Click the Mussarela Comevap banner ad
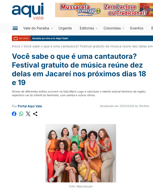This screenshot has width=153, height=190. [104, 10]
